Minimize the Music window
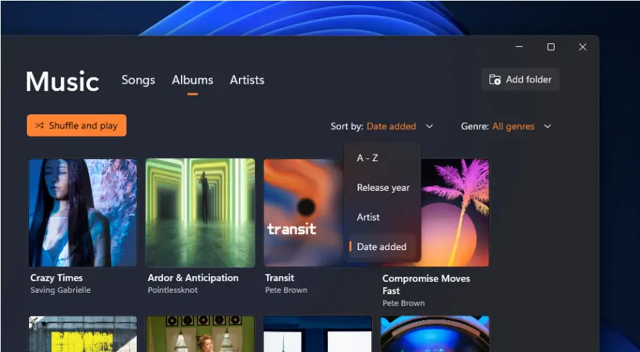The height and width of the screenshot is (352, 640). (x=519, y=47)
